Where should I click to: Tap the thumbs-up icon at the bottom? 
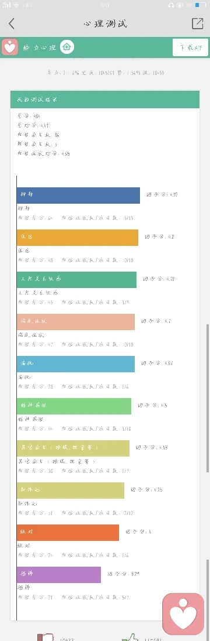pyautogui.click(x=130, y=637)
